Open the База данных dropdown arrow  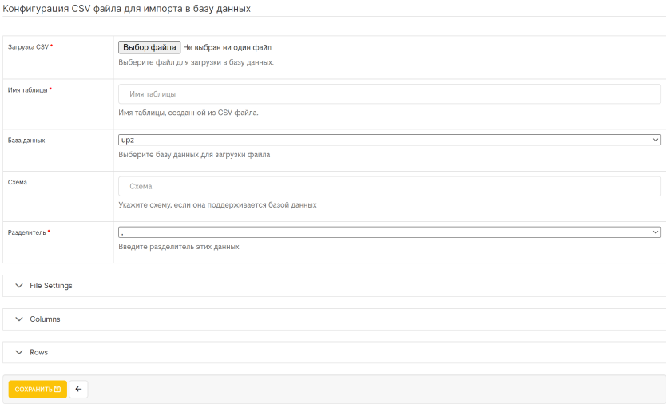click(x=656, y=140)
